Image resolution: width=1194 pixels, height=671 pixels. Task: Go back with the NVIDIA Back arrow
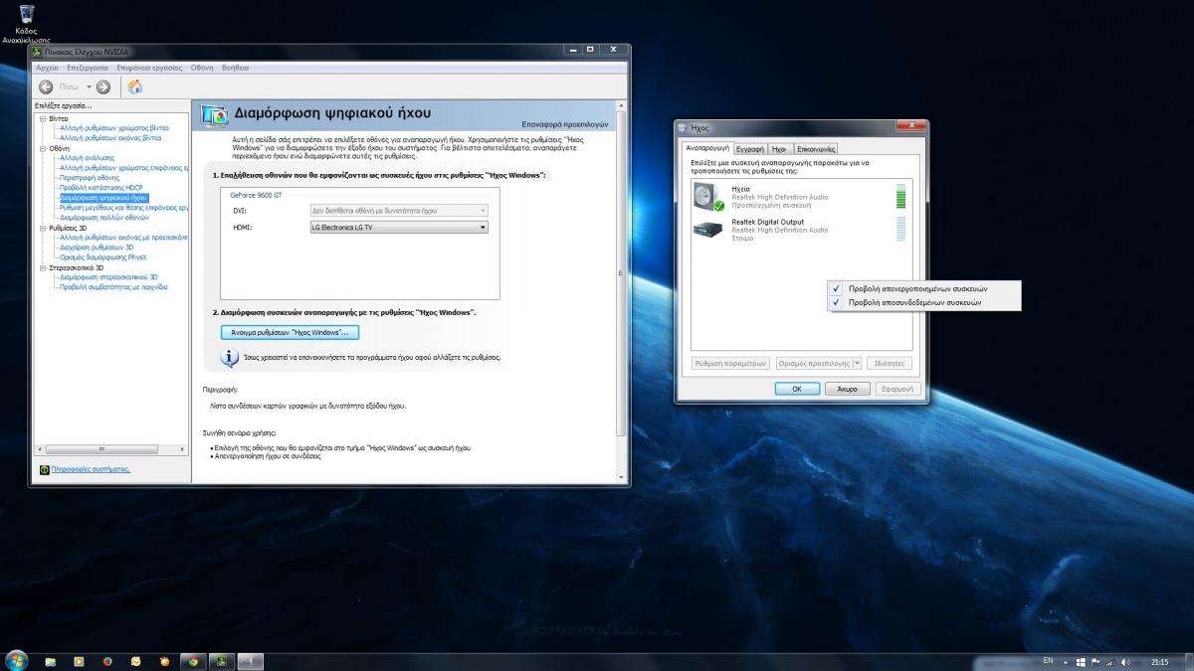click(46, 86)
